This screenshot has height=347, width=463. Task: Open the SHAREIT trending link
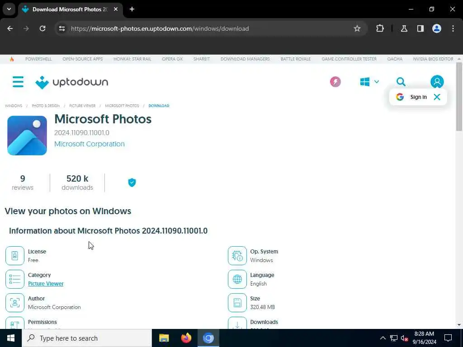tap(202, 59)
